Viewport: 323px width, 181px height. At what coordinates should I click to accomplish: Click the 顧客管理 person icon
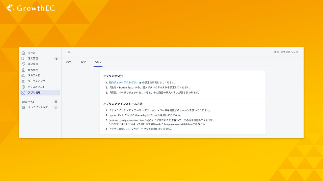[23, 70]
